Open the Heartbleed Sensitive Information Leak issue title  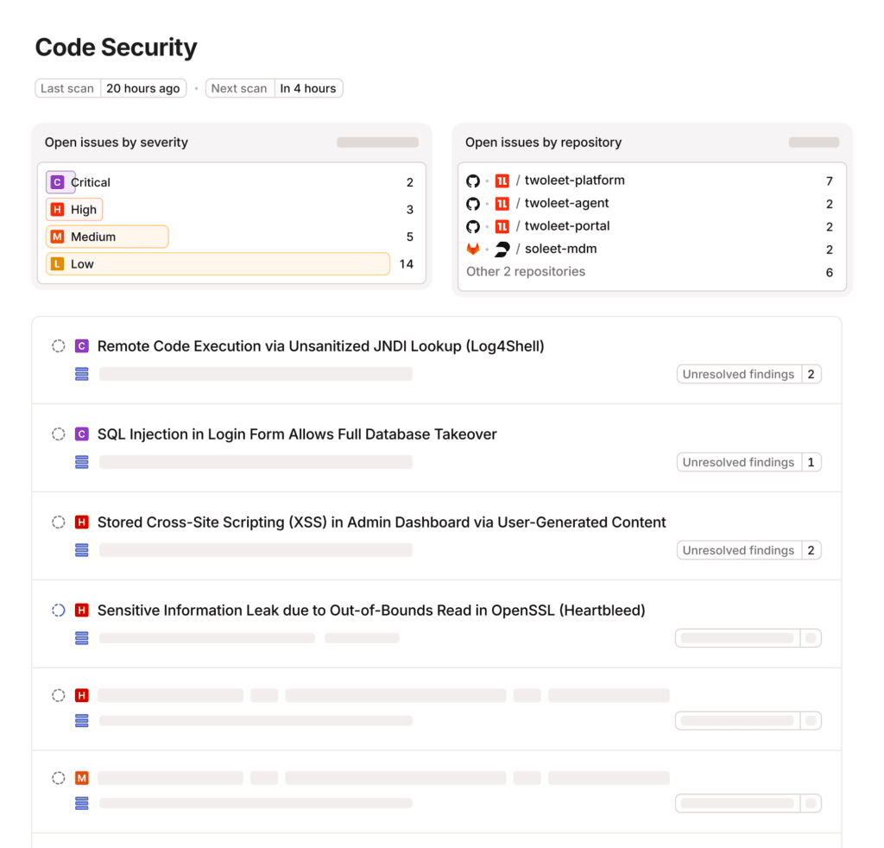(x=371, y=610)
